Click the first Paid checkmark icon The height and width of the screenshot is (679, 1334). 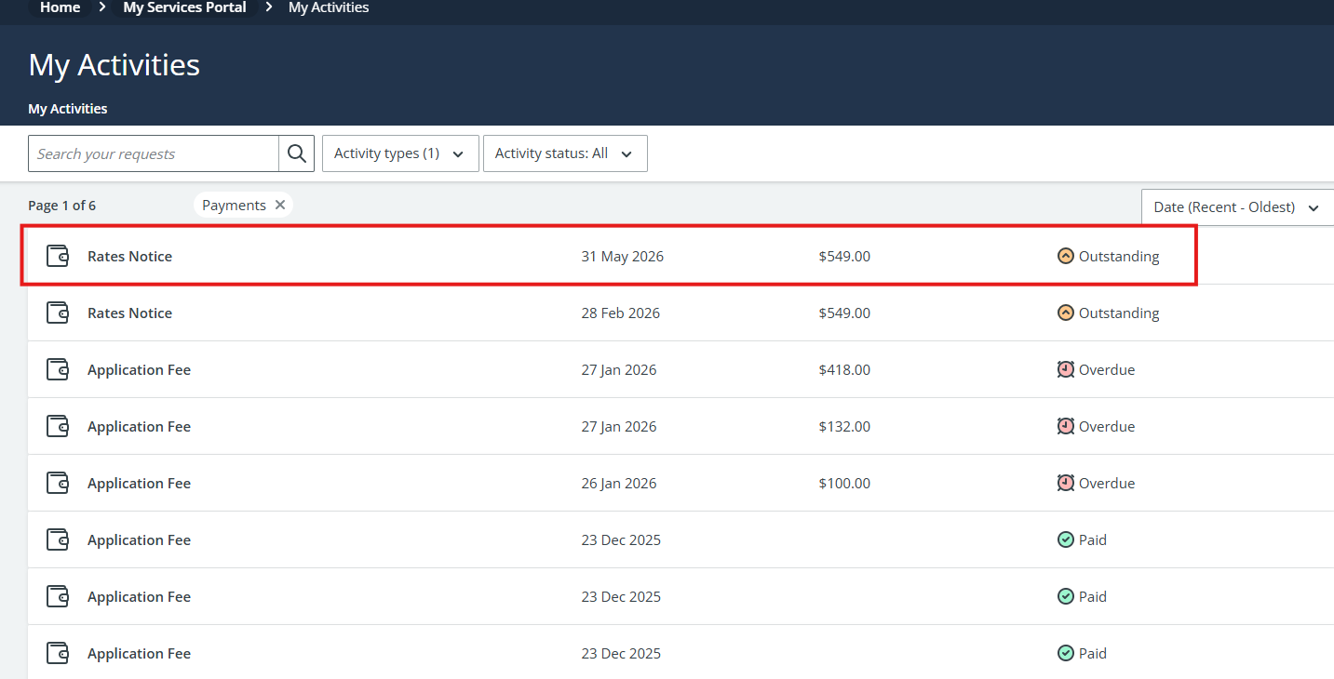coord(1066,539)
